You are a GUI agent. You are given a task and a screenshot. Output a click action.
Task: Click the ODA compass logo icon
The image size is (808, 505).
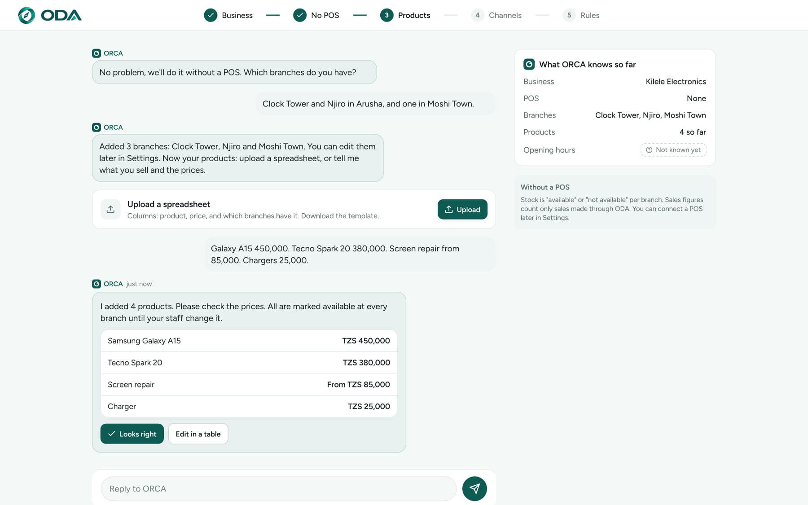coord(26,15)
